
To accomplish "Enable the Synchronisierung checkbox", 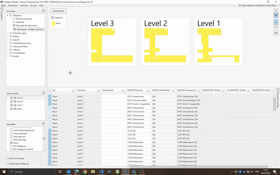I will [7, 158].
